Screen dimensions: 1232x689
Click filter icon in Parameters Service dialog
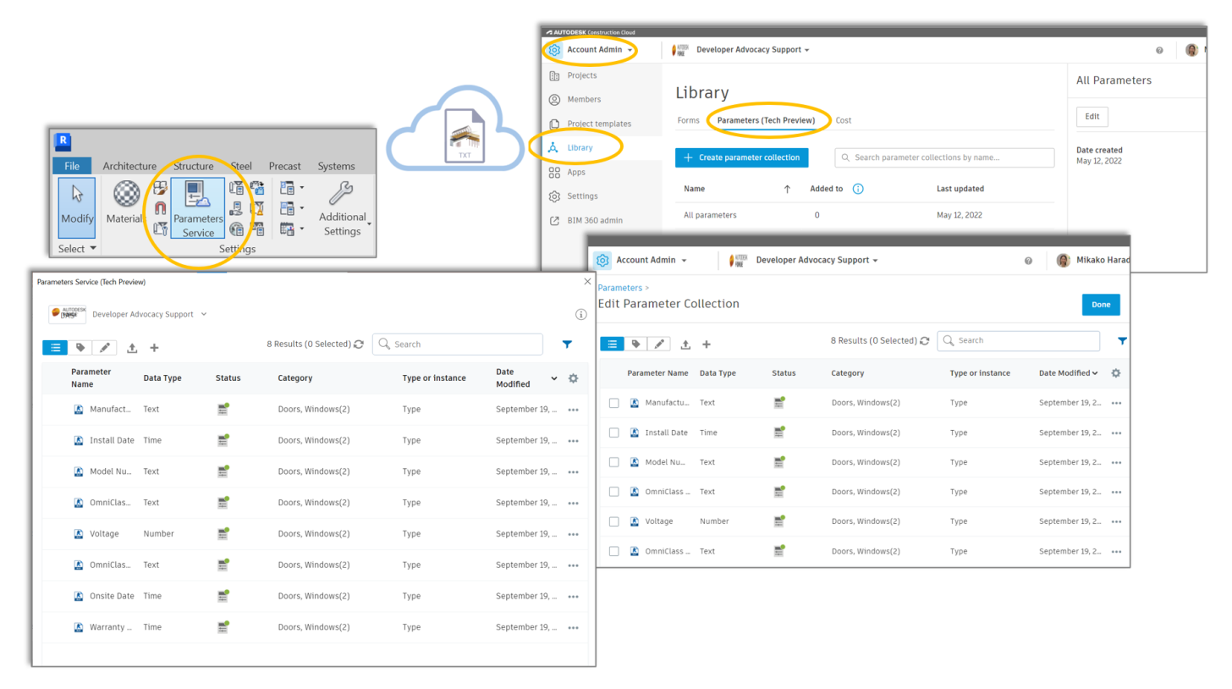(567, 344)
